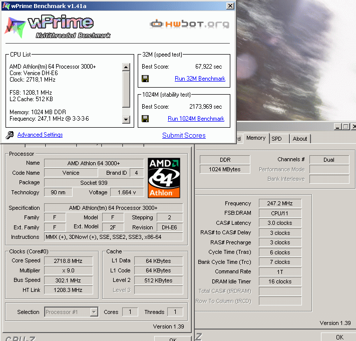Click the memory type DDR field
Viewport: 356px width, 341px height.
tap(225, 160)
